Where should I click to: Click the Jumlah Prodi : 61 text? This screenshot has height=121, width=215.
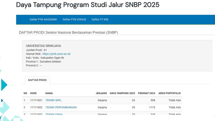point(36,50)
